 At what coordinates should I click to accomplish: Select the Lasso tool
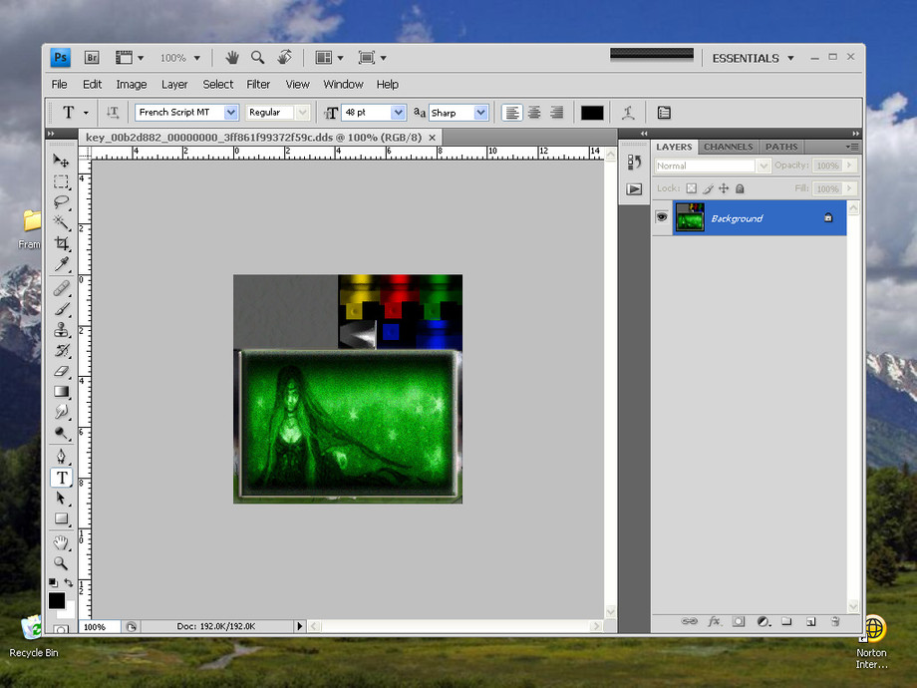[61, 201]
